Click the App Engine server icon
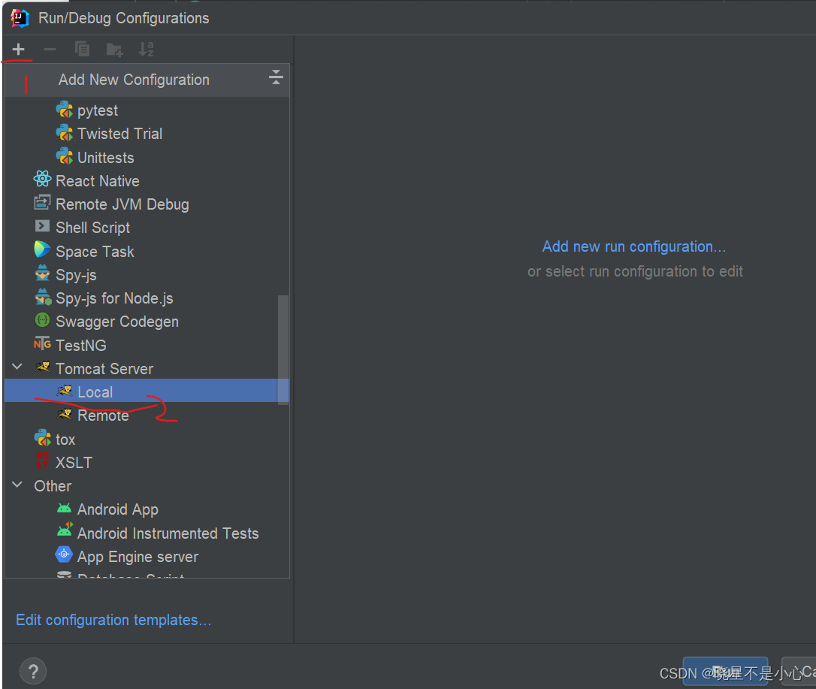 (x=63, y=555)
